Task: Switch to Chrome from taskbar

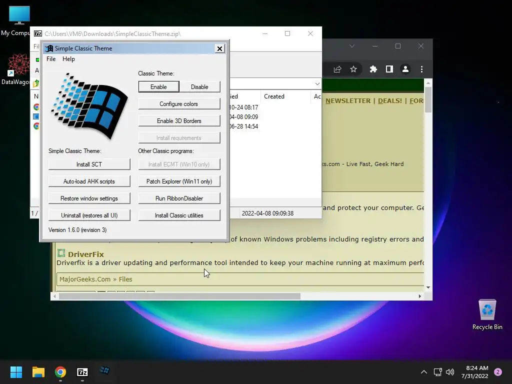Action: click(60, 372)
